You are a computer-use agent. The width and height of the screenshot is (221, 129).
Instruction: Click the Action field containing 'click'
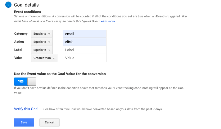(x=84, y=42)
